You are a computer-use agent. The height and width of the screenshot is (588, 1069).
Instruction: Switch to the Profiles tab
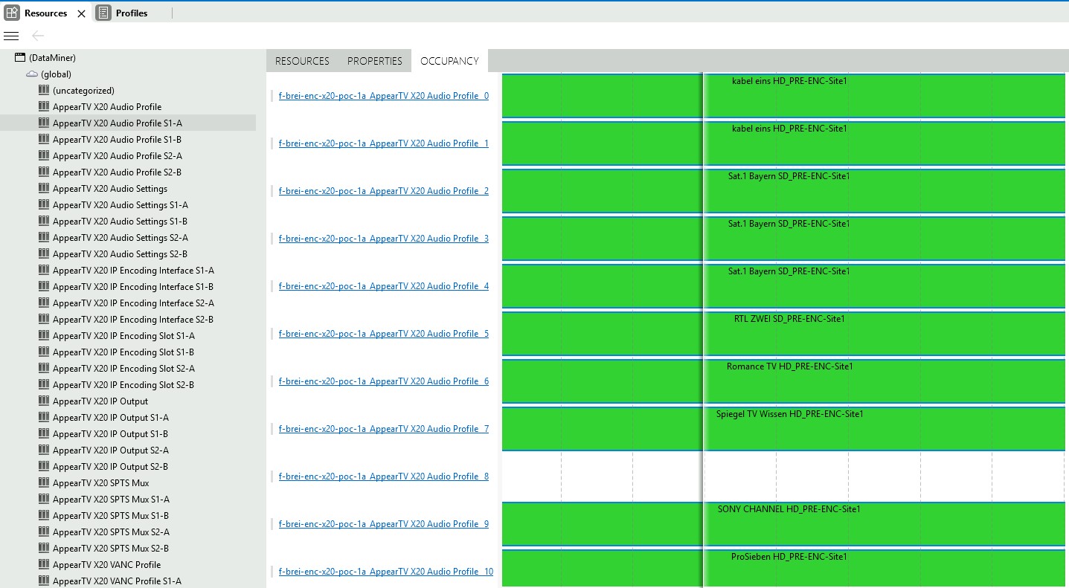131,13
